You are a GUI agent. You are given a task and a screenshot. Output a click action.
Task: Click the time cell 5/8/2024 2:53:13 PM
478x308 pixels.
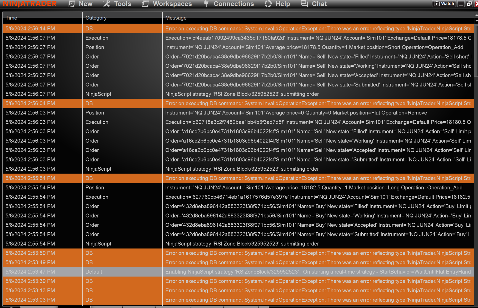coord(42,291)
